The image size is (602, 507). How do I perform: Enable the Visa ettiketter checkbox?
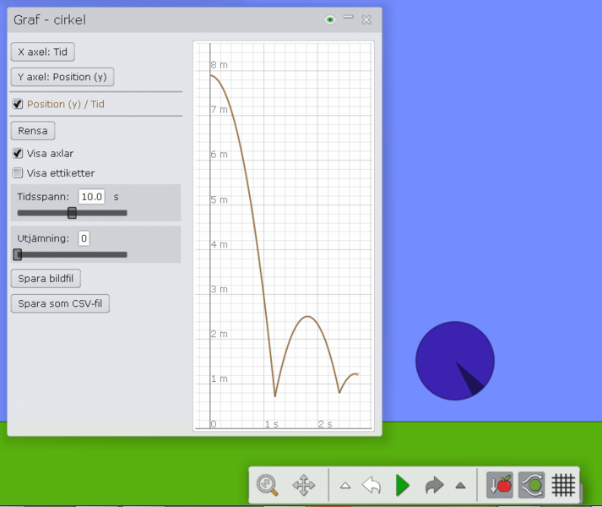(x=18, y=173)
